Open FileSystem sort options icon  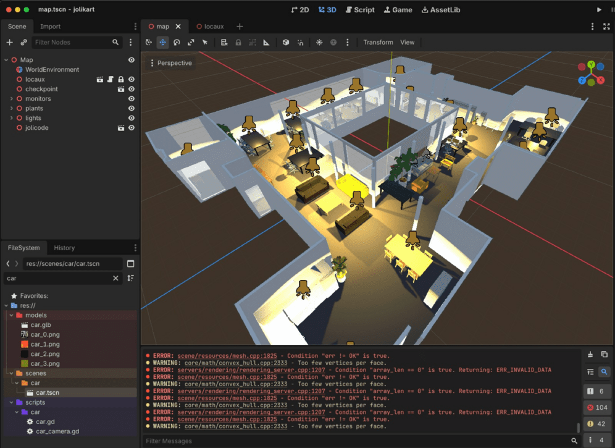131,278
